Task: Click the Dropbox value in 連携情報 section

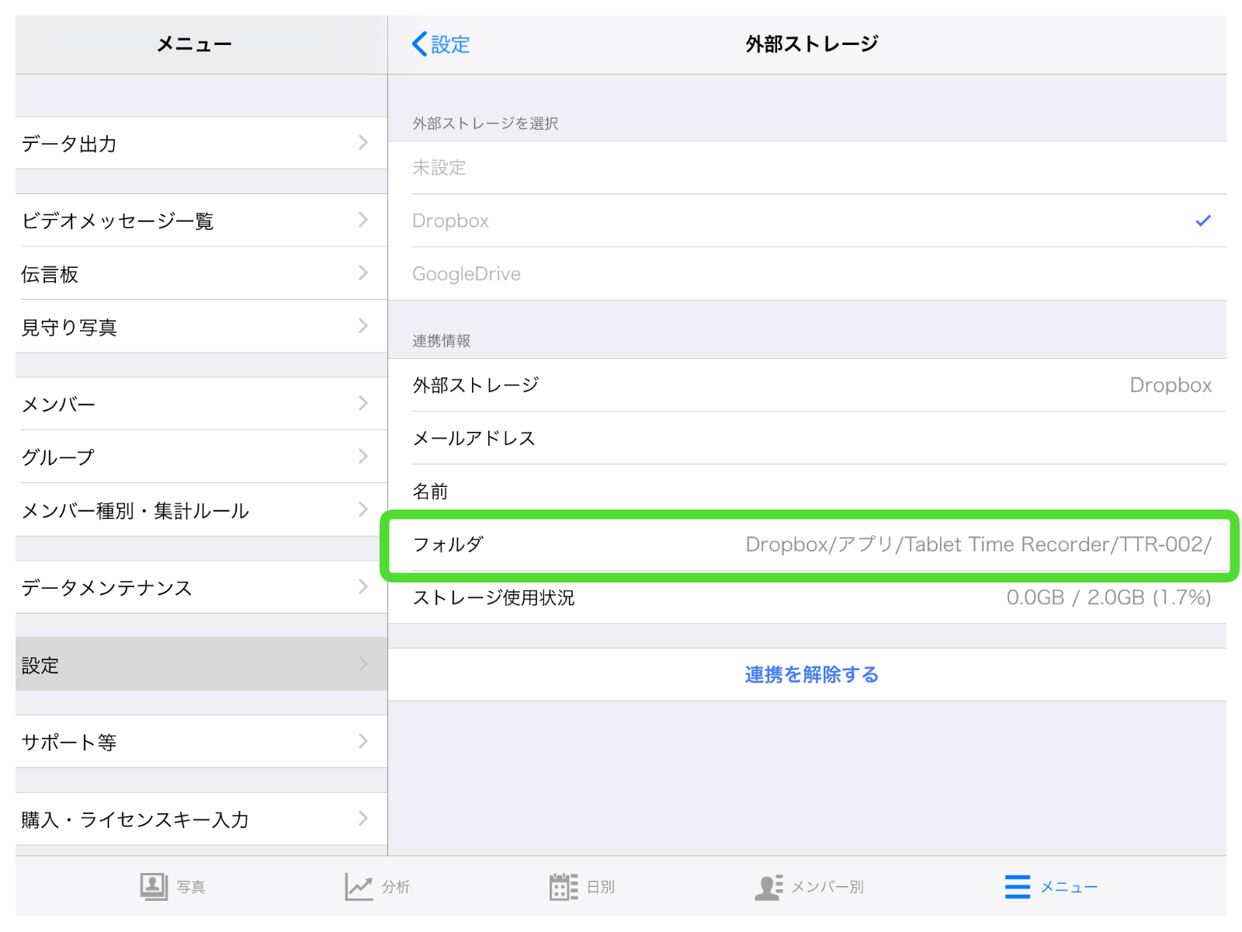Action: click(1171, 385)
